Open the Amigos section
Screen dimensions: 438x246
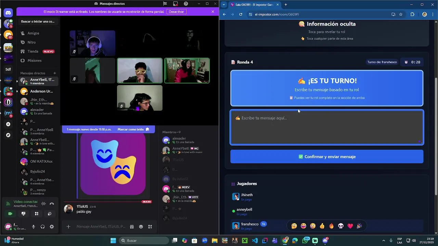(x=38, y=33)
